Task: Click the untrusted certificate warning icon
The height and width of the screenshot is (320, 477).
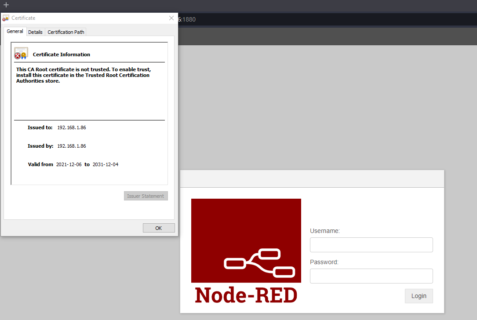Action: (x=21, y=53)
